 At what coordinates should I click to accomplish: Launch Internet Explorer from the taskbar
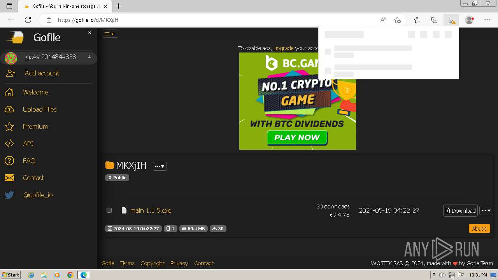pos(31,275)
